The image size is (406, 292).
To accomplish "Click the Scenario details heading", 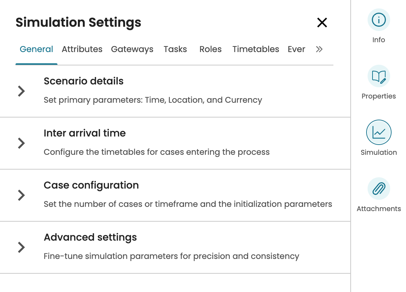I will pos(84,81).
